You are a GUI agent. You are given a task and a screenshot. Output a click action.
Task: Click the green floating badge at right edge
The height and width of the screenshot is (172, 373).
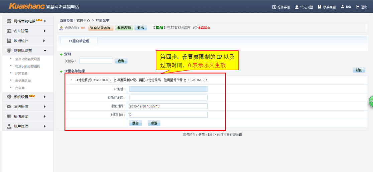coord(371,102)
